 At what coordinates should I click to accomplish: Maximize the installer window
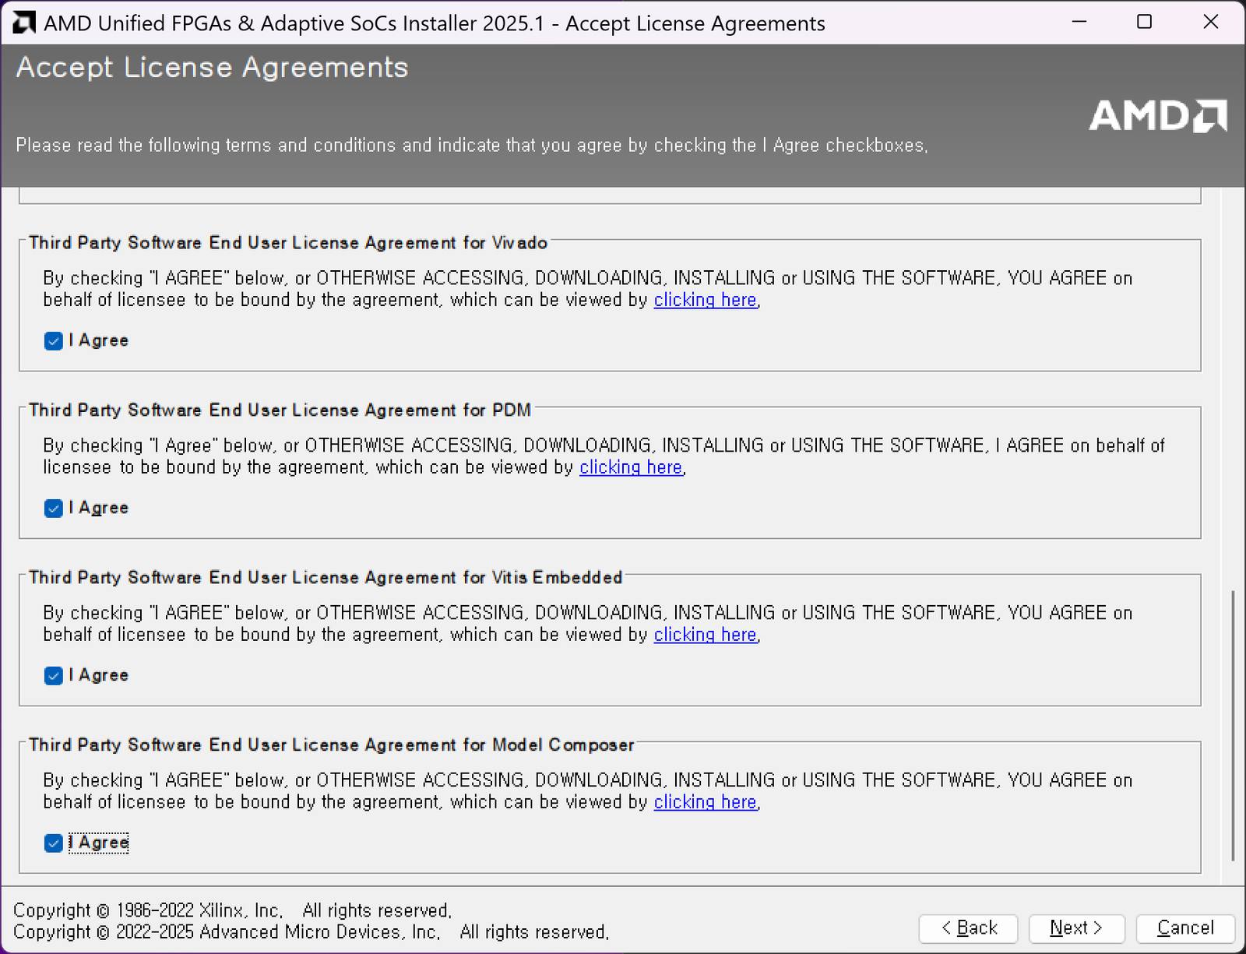click(x=1144, y=23)
